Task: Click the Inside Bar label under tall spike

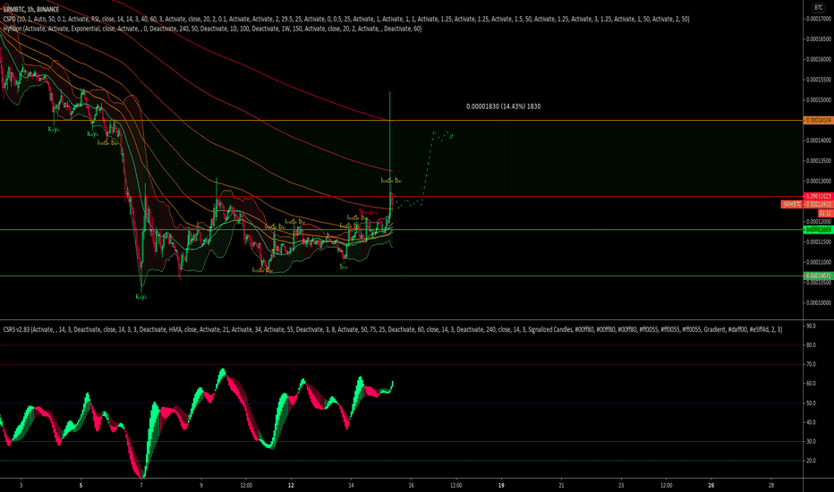Action: (391, 181)
